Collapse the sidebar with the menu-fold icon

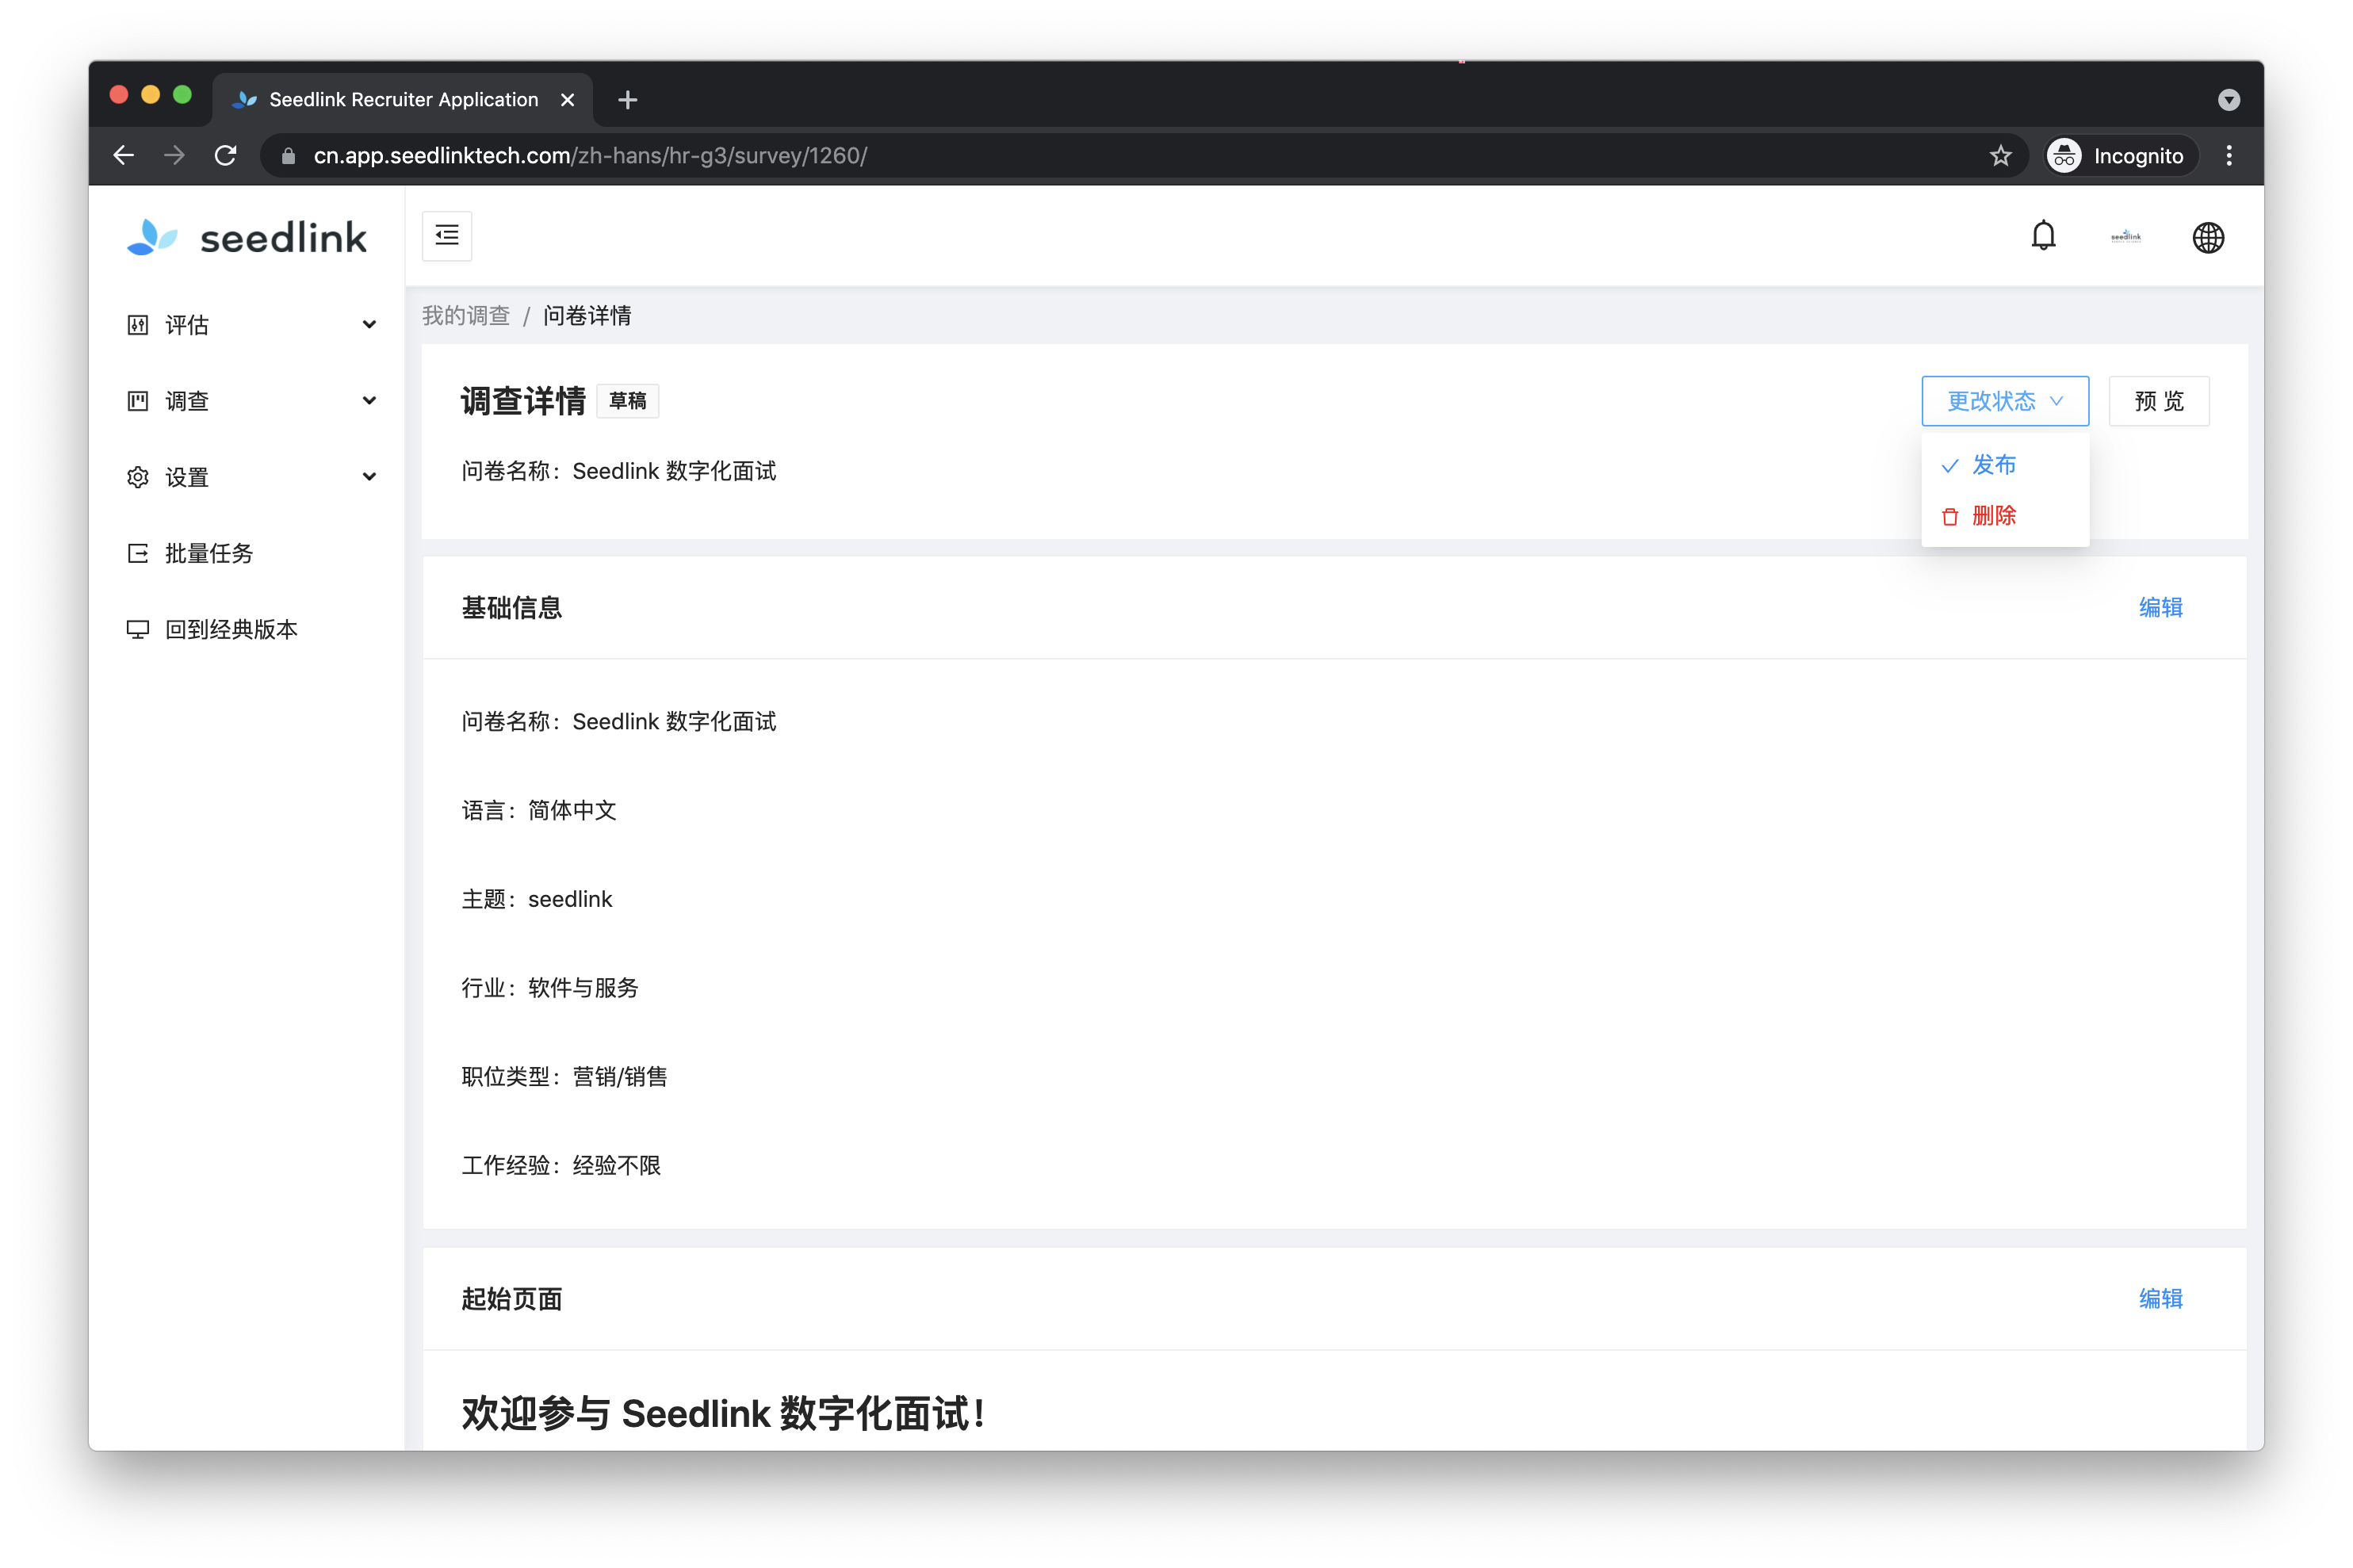446,236
